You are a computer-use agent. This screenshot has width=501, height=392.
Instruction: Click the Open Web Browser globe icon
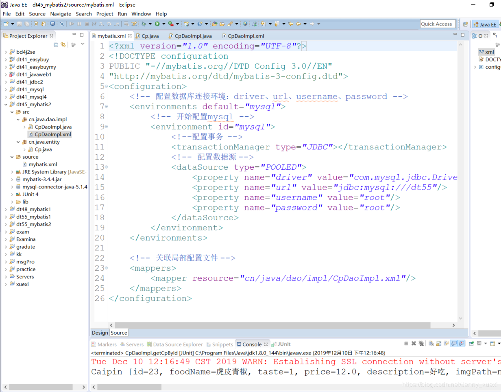click(x=245, y=24)
